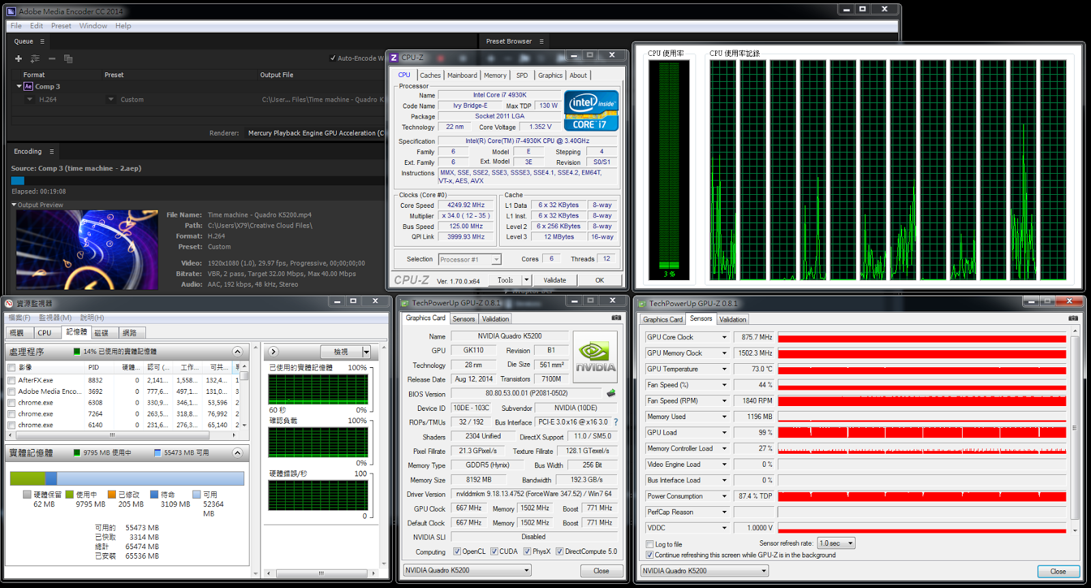Open the Queue panel menu icon
The width and height of the screenshot is (1091, 588).
click(x=42, y=42)
